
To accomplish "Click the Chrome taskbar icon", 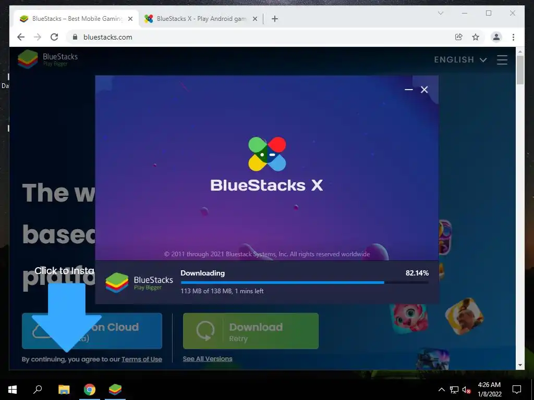I will pos(90,390).
